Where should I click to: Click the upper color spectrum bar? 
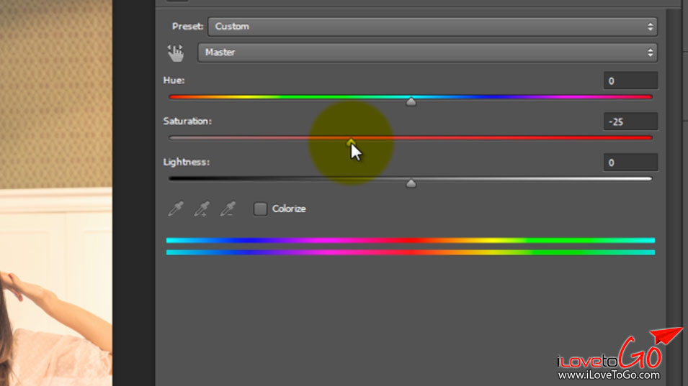(410, 240)
